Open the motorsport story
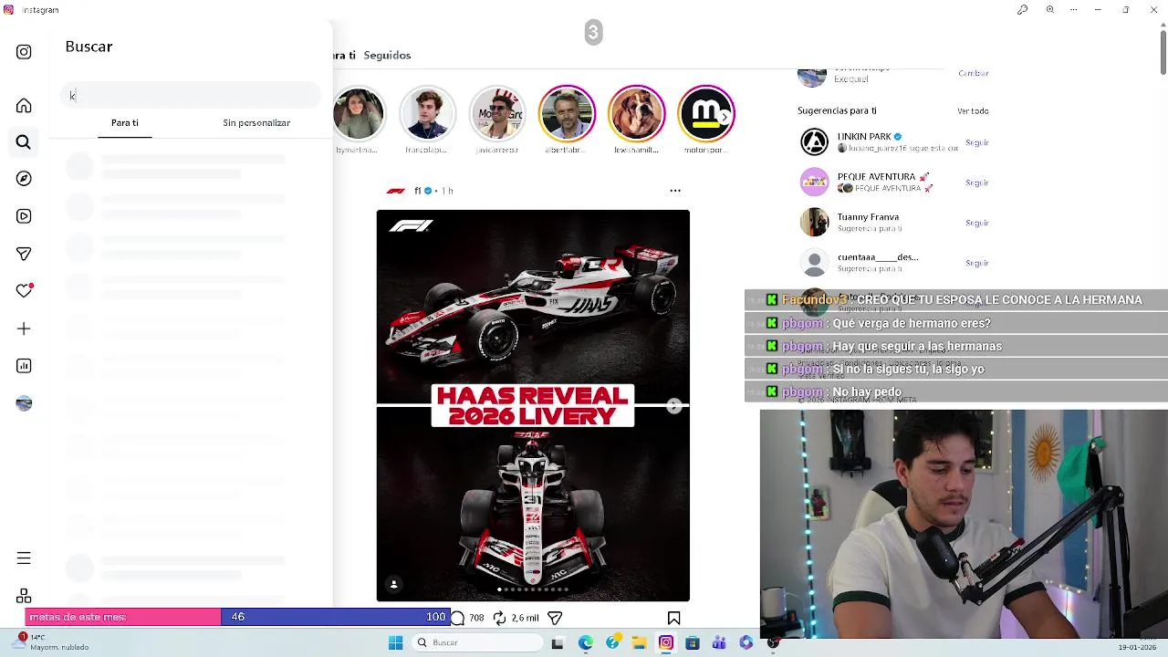Screen dimensions: 1168x657 click(x=705, y=114)
